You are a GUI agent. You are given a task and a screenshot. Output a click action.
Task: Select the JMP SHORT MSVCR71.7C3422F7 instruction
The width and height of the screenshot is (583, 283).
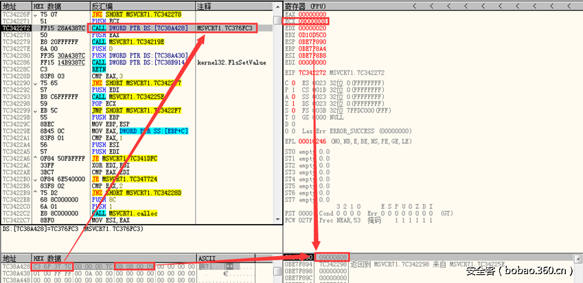click(136, 110)
